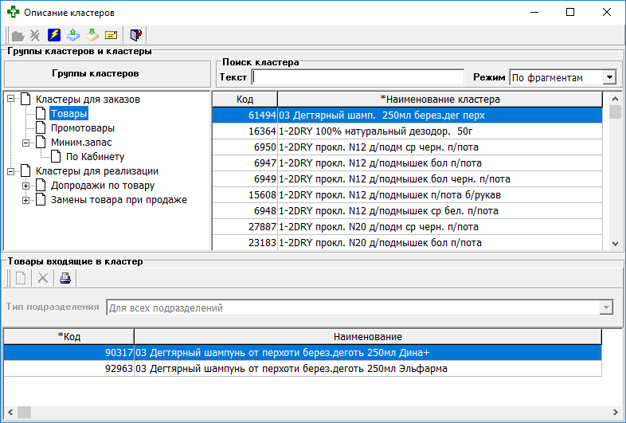Expand the Допродажи по товару node

(x=25, y=186)
